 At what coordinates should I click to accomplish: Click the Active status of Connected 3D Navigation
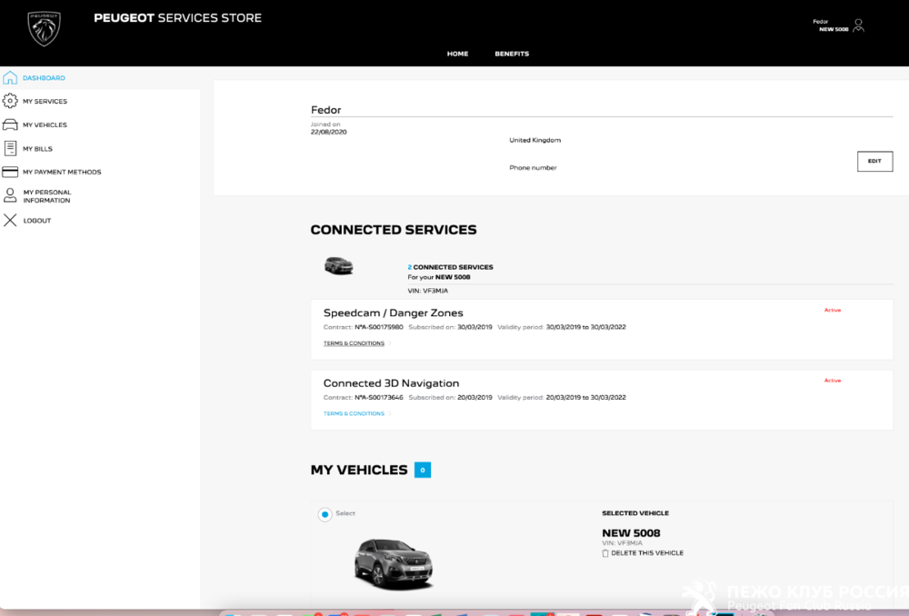[833, 381]
